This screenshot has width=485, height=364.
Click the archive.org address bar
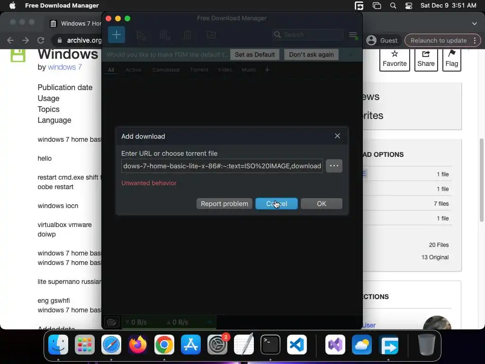point(84,40)
